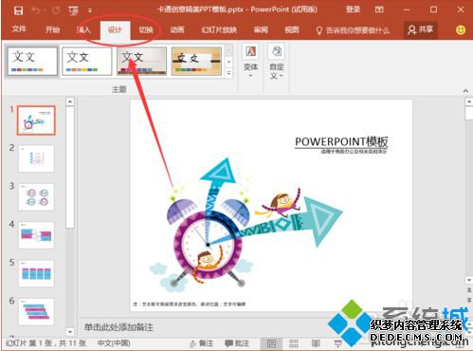Start slideshow from the status bar icon
Image resolution: width=473 pixels, height=351 pixels.
[x=337, y=343]
